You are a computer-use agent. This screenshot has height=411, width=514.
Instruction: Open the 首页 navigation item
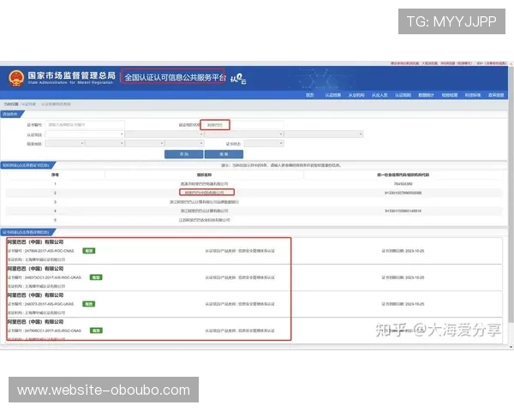tap(310, 95)
